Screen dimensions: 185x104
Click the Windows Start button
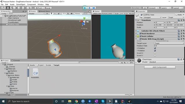[x=3, y=101]
